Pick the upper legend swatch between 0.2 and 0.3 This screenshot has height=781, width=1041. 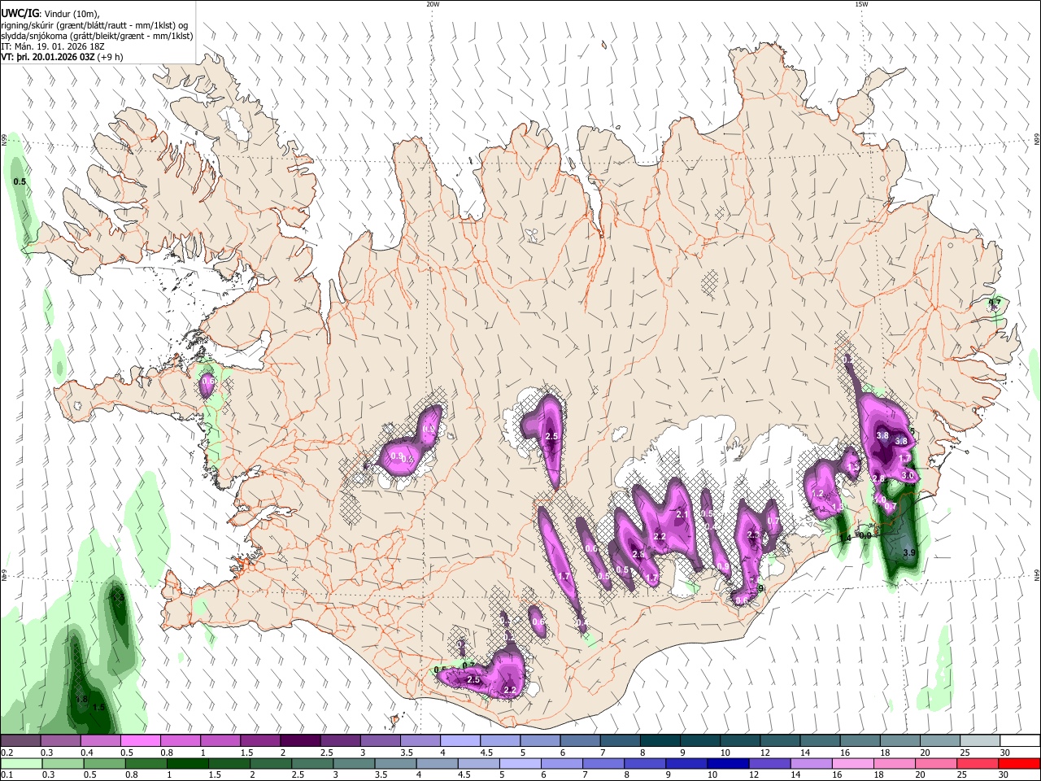click(20, 741)
